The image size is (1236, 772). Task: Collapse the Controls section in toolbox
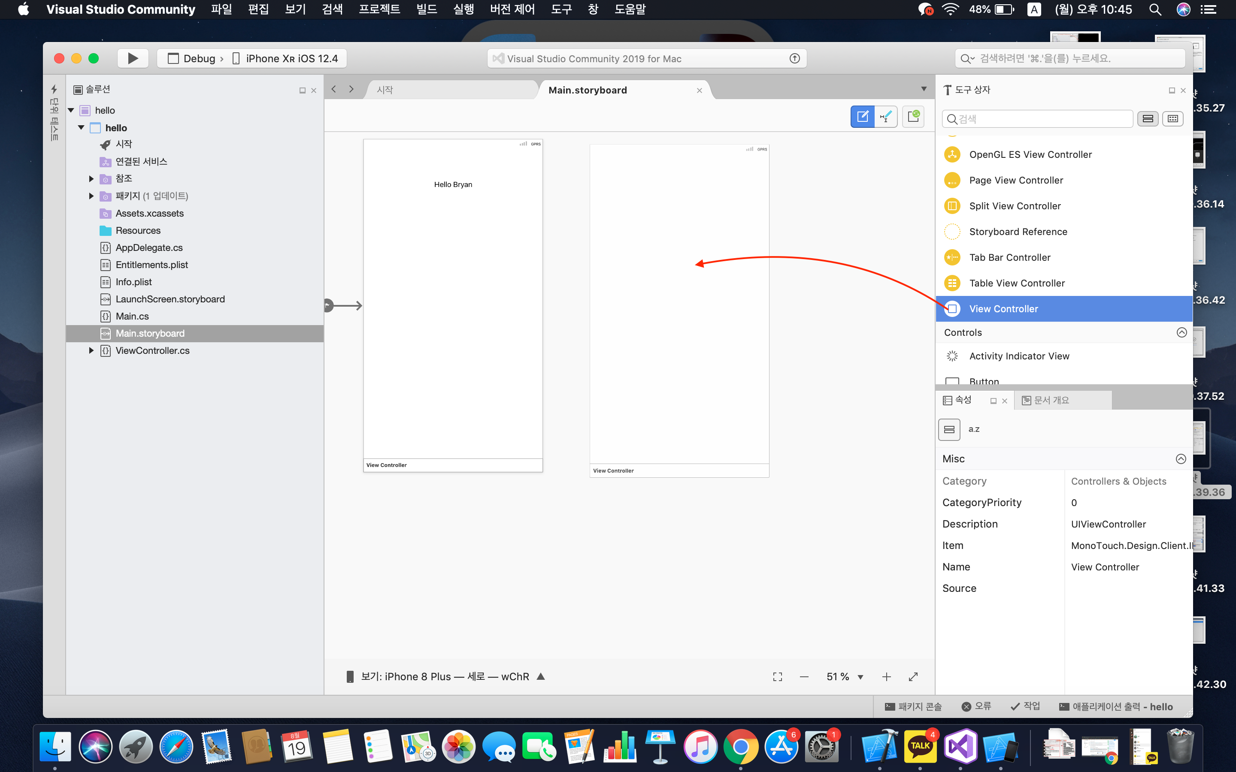pyautogui.click(x=1181, y=332)
